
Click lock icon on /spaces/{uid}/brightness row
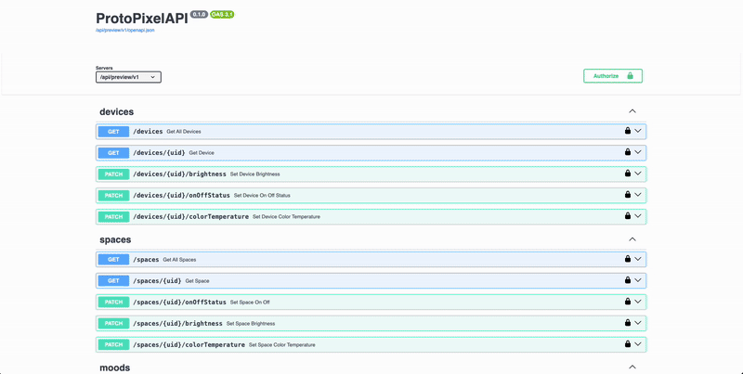click(x=628, y=322)
